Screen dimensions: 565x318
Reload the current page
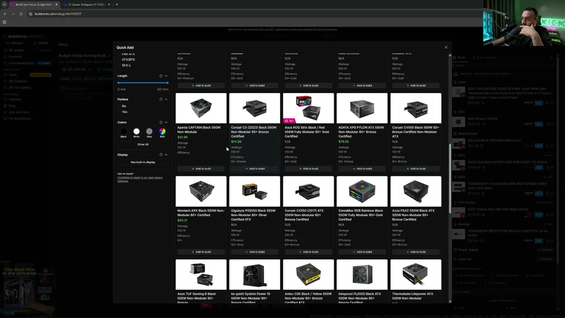(x=21, y=14)
